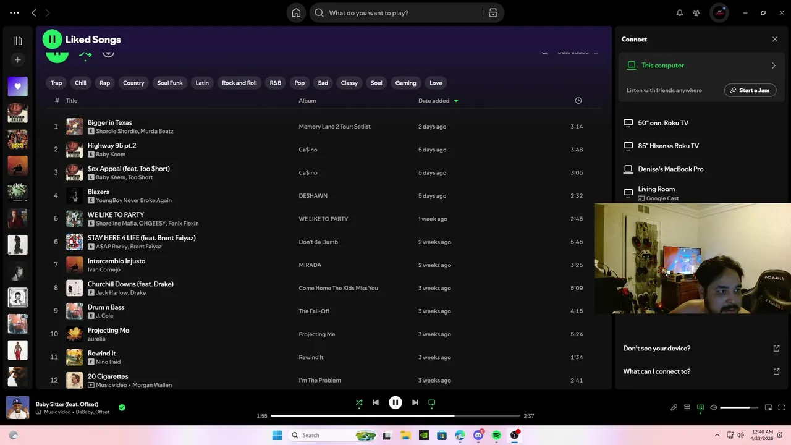This screenshot has height=445, width=791.
Task: Open the Don't see your device? link
Action: (657, 349)
